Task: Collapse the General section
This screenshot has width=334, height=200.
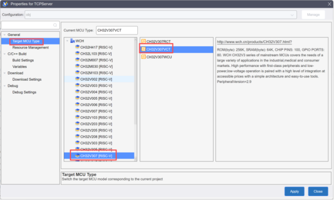Action: pyautogui.click(x=4, y=35)
